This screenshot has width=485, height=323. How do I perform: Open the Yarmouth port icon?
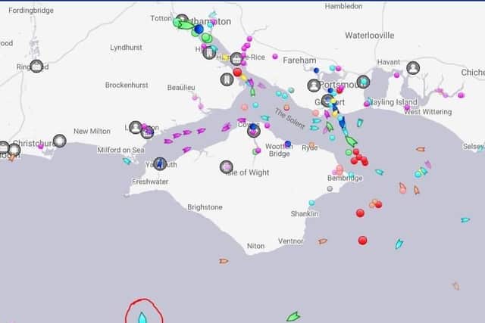[x=160, y=163]
